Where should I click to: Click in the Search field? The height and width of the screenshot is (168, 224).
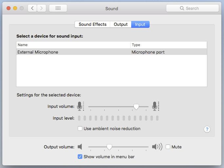point(193,8)
